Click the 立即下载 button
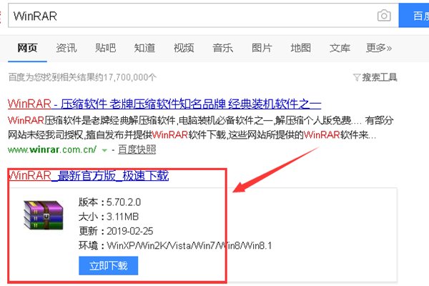 (109, 265)
